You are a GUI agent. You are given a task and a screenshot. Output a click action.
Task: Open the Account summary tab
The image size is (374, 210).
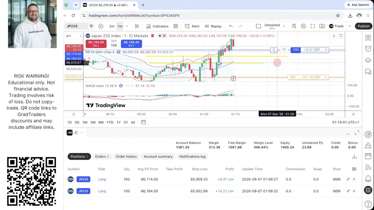coord(158,157)
